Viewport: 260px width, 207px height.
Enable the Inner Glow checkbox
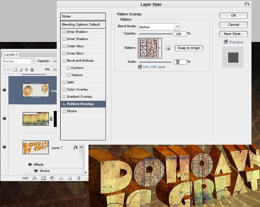click(x=64, y=53)
